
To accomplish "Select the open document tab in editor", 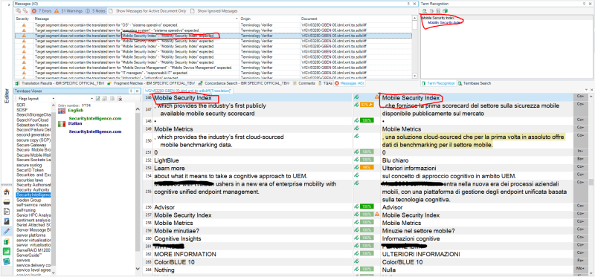I will (x=188, y=91).
